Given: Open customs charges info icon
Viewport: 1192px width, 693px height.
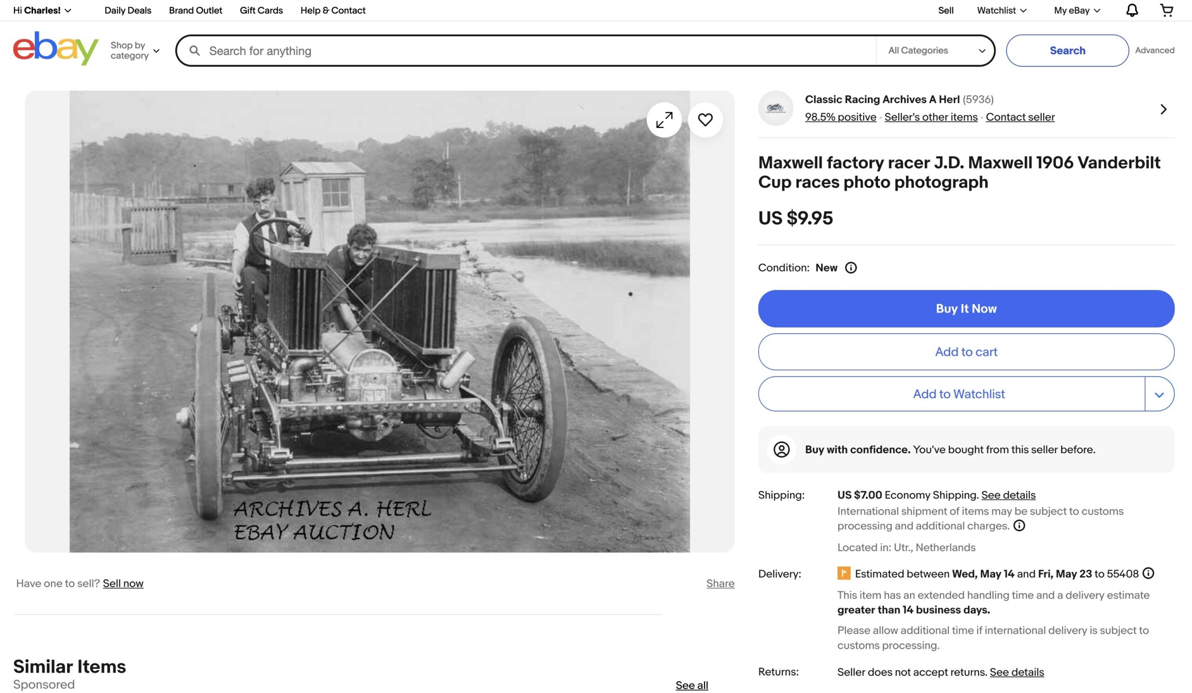Looking at the screenshot, I should (1019, 526).
